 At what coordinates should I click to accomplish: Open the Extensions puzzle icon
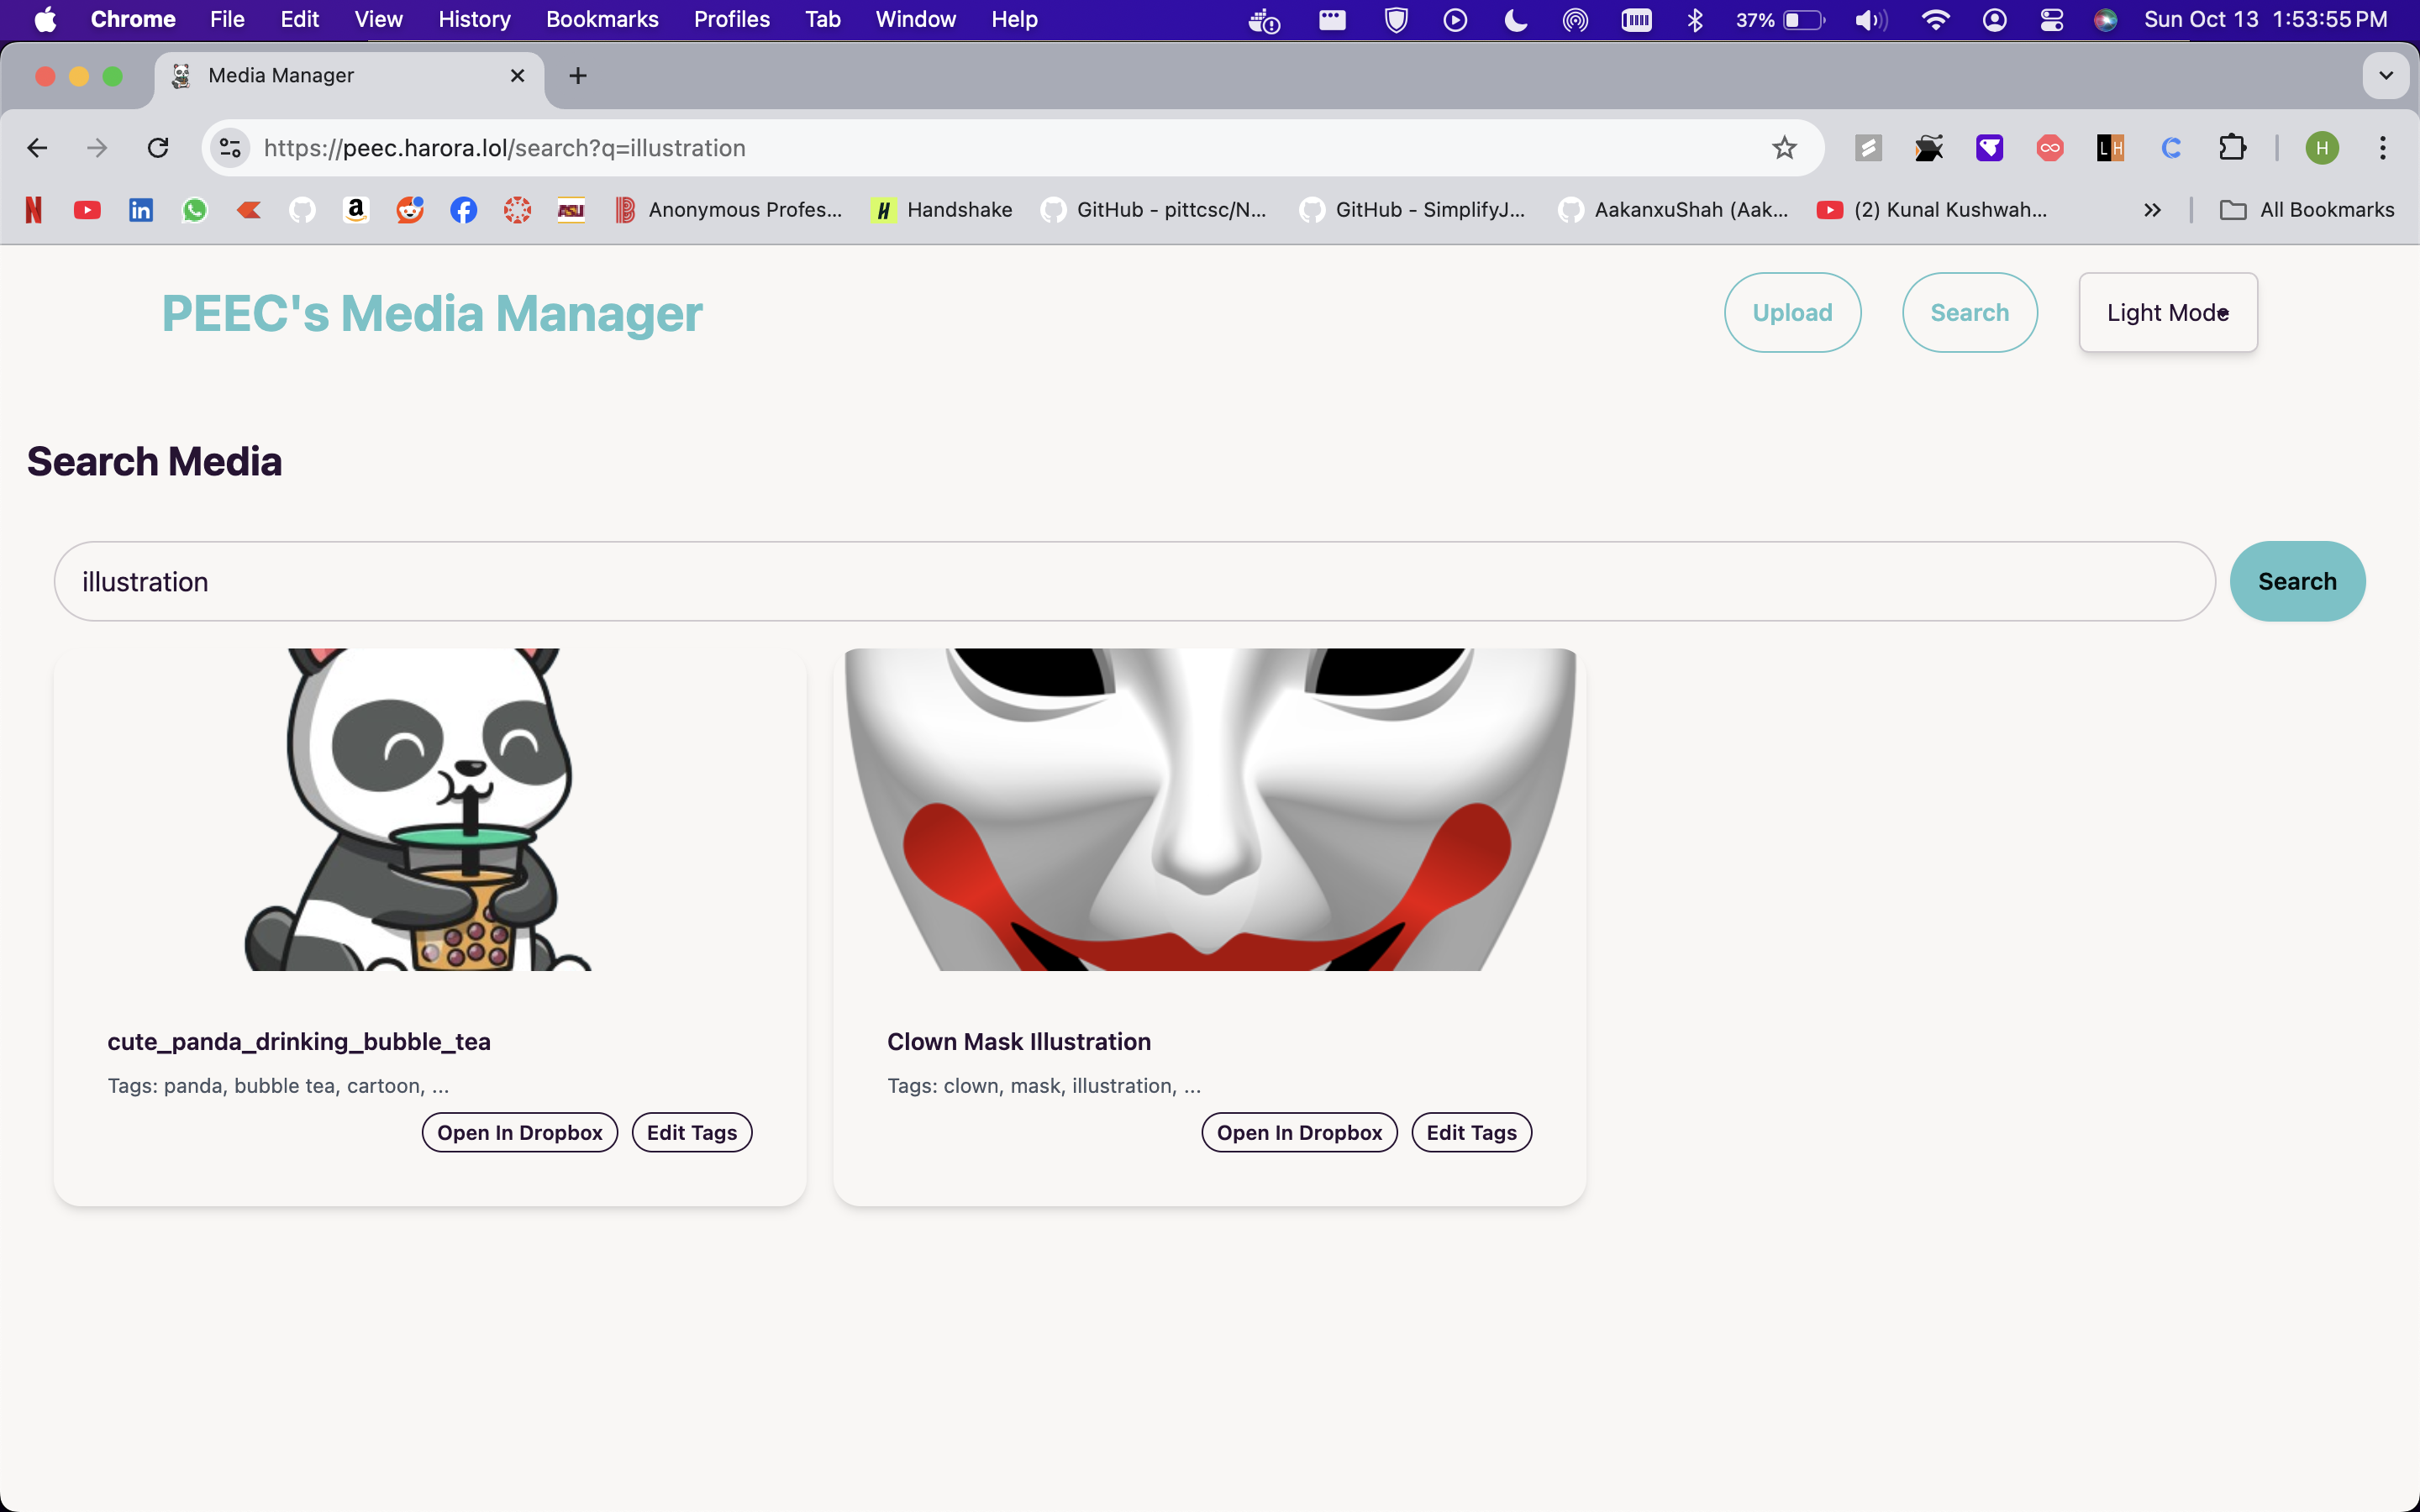click(x=2232, y=148)
